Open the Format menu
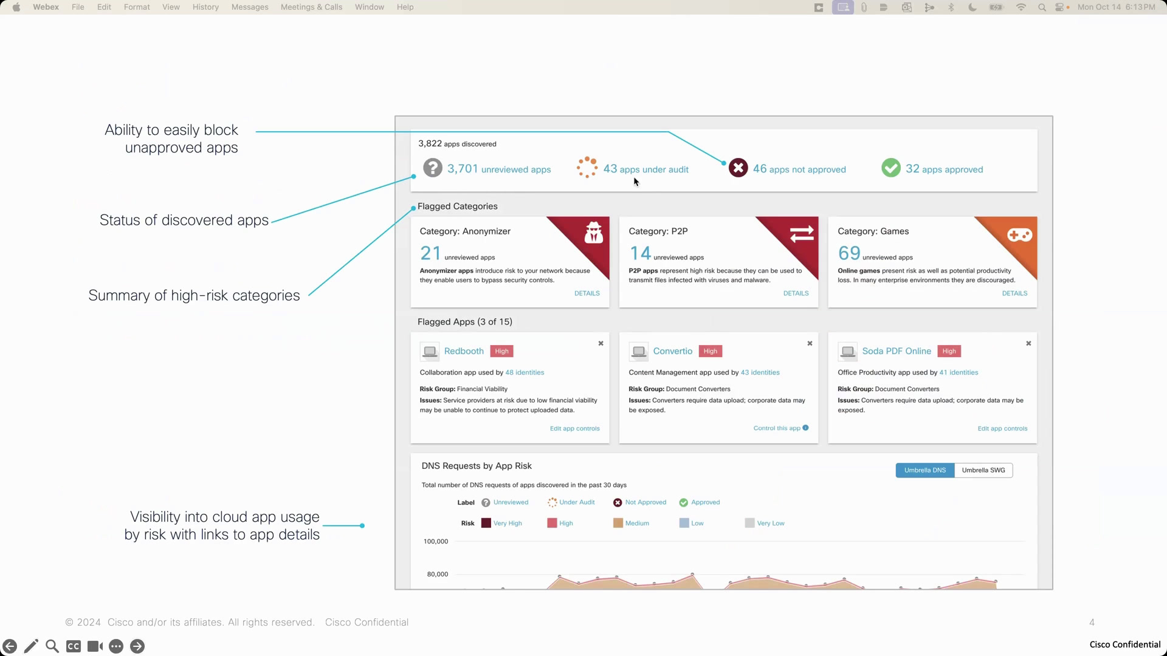The height and width of the screenshot is (656, 1167). tap(137, 7)
